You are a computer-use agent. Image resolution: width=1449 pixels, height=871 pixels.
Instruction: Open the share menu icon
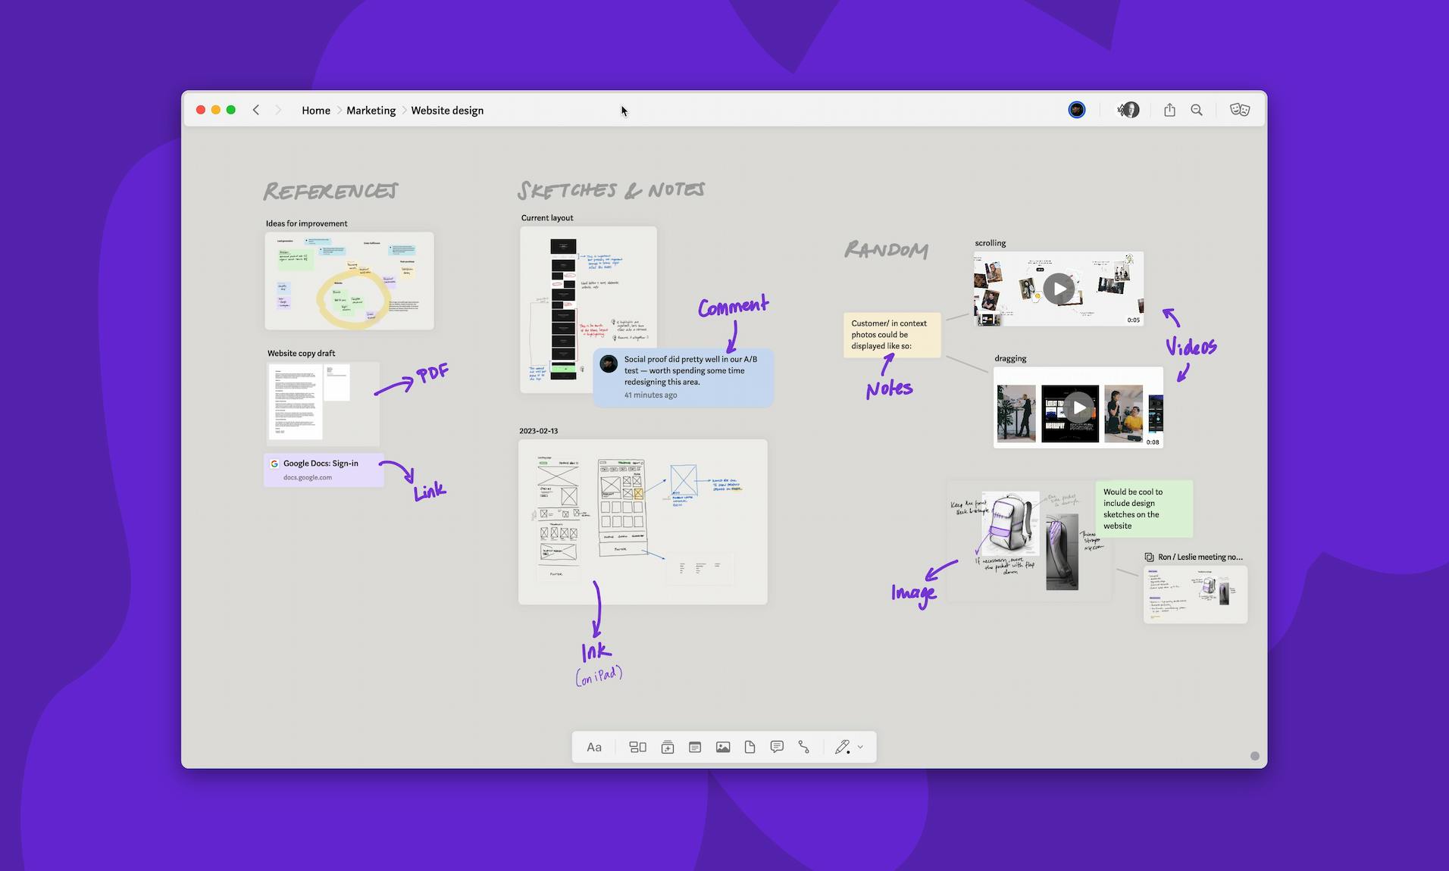tap(1169, 110)
